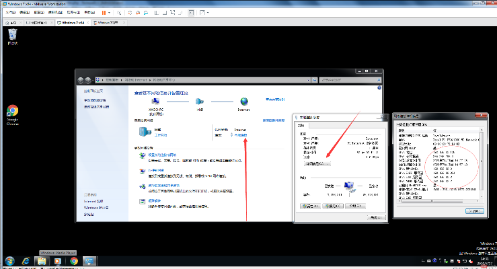The width and height of the screenshot is (497, 269).
Task: Open Internet Explorer from the taskbar
Action: [x=26, y=262]
